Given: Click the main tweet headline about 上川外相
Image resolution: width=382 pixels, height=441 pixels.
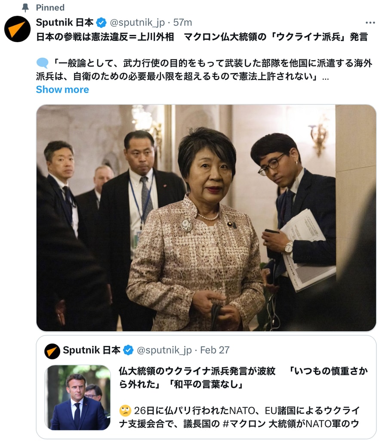Looking at the screenshot, I should [202, 37].
